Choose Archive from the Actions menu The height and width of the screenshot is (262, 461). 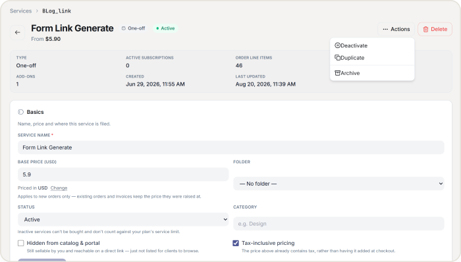tap(372, 73)
